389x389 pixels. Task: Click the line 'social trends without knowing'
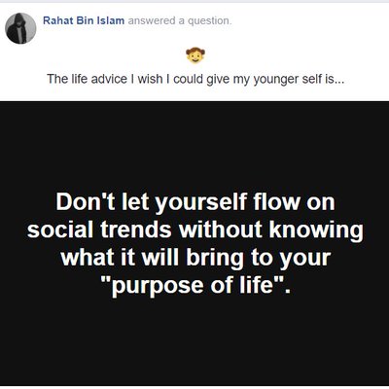[195, 230]
